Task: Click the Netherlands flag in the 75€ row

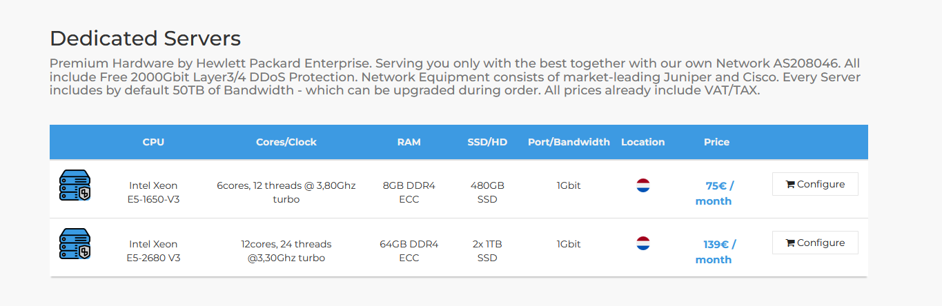Action: click(643, 185)
